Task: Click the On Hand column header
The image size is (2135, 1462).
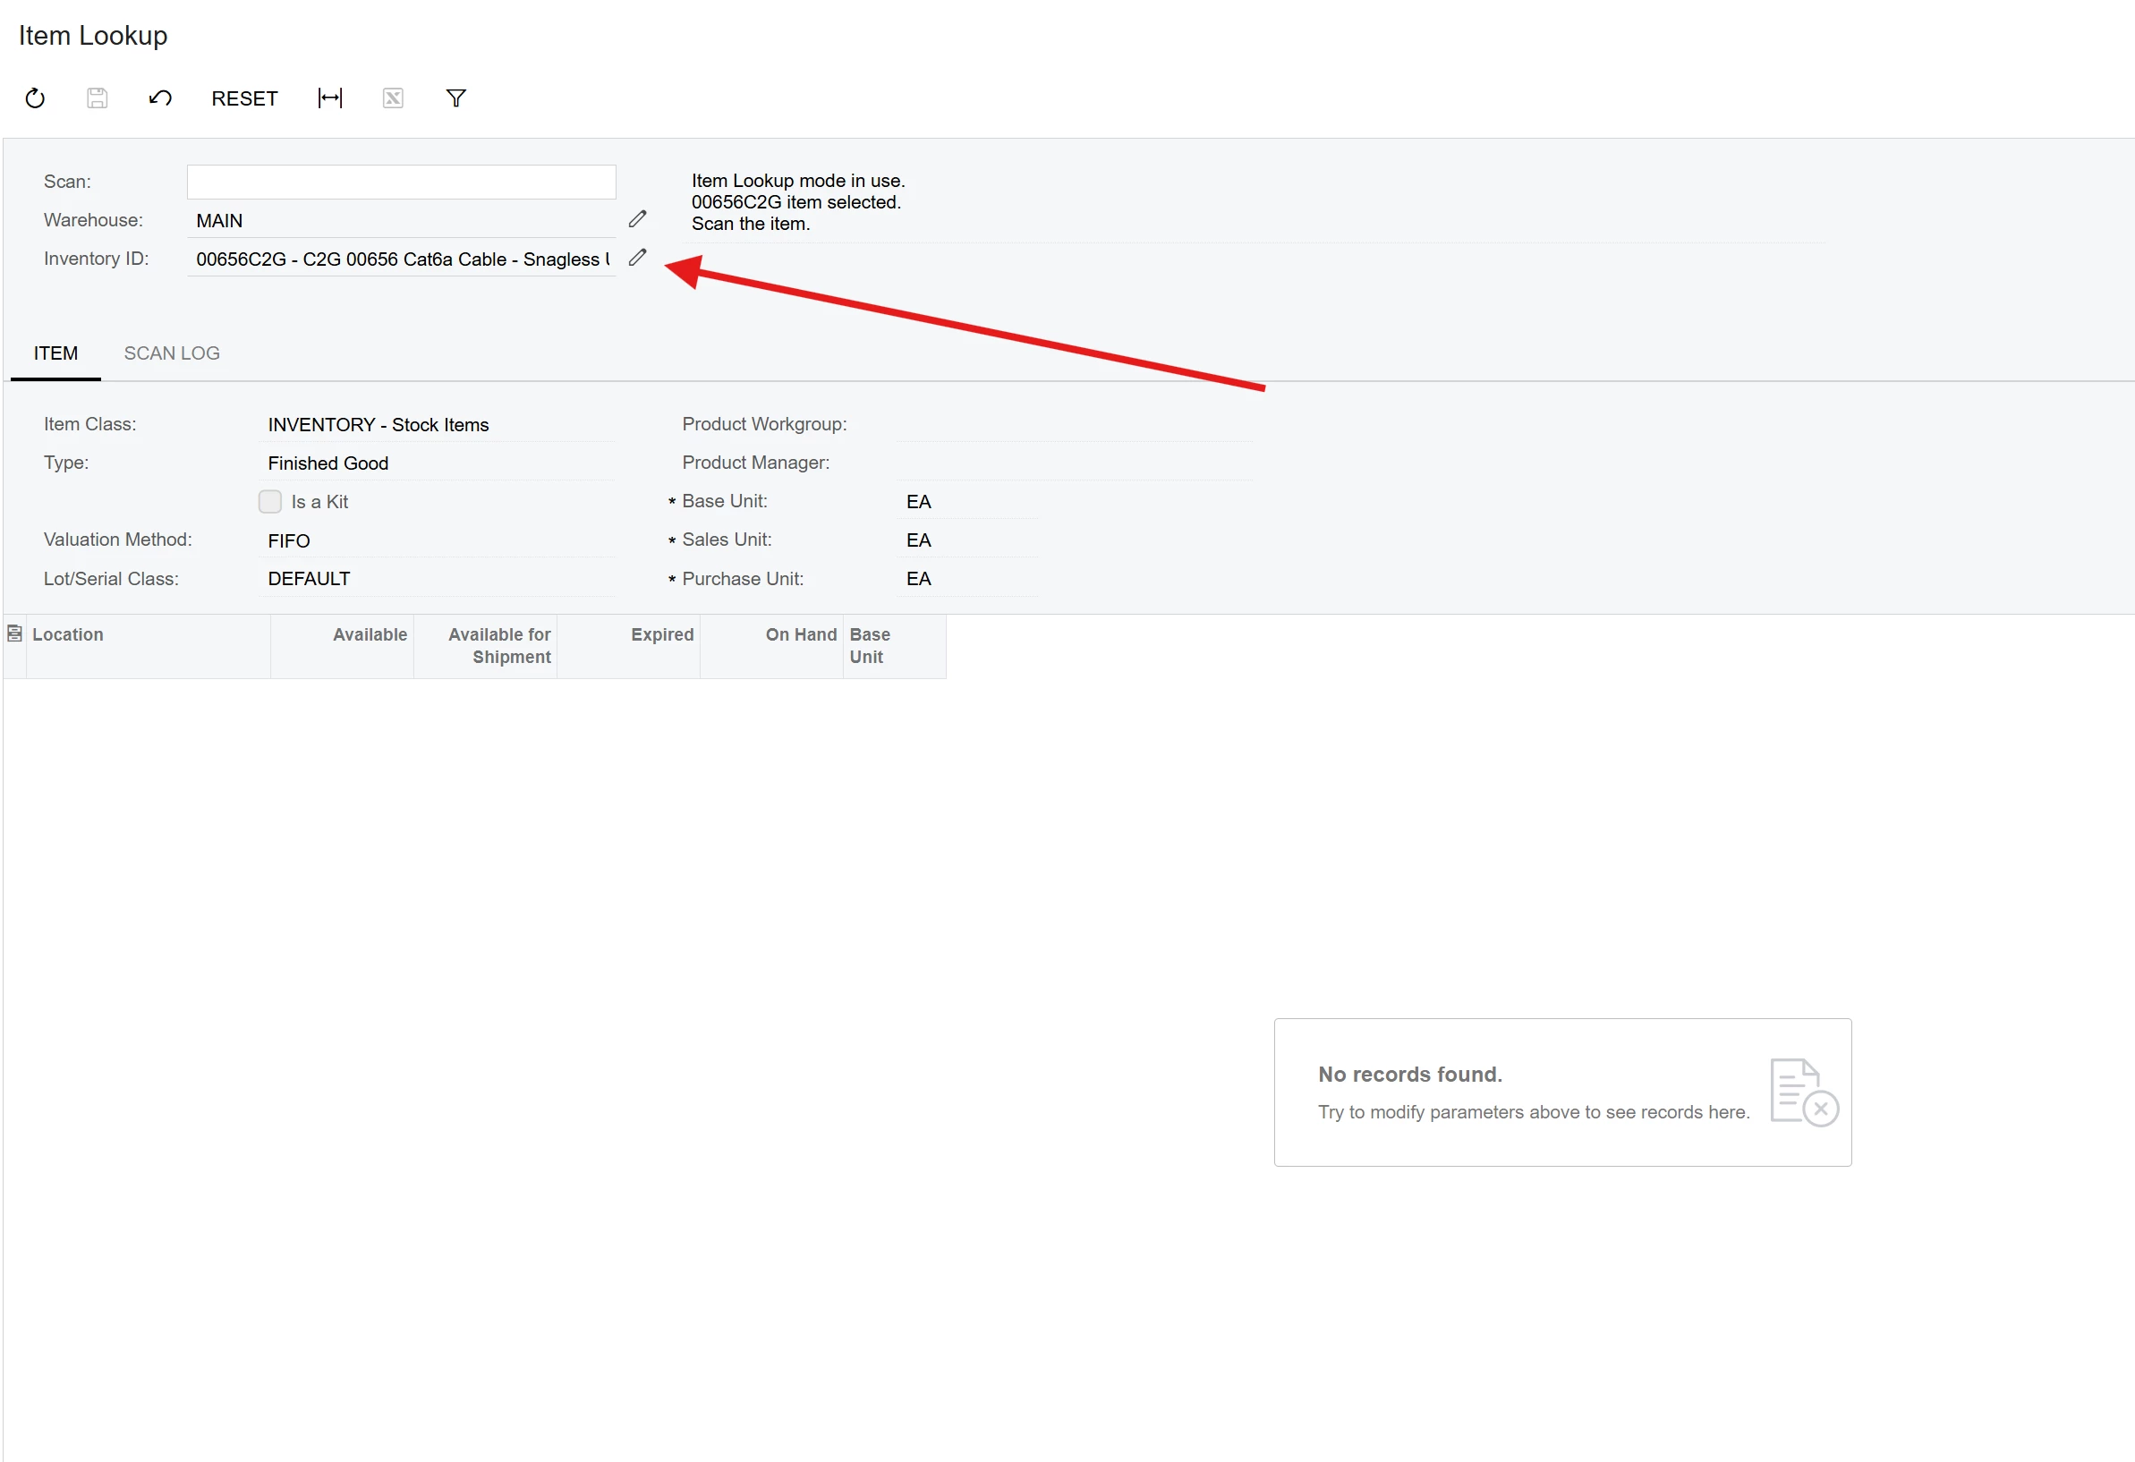Action: pos(771,647)
